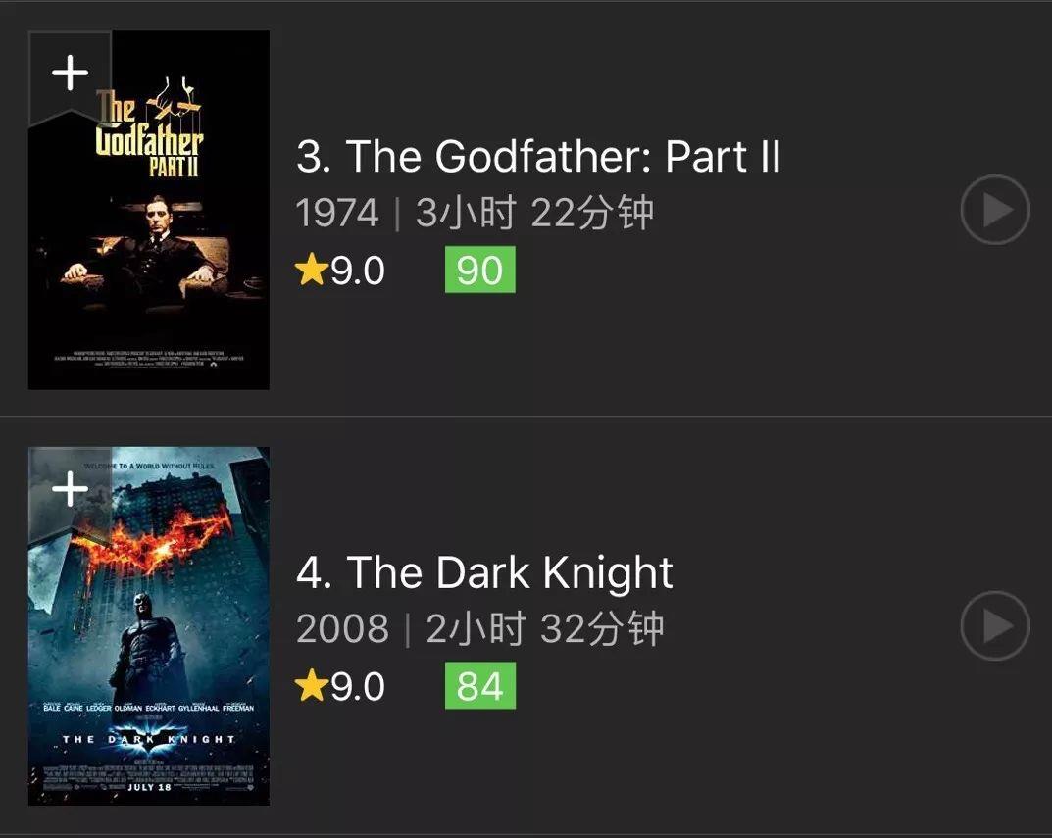Play The Dark Knight trailer
The image size is (1052, 838).
994,625
